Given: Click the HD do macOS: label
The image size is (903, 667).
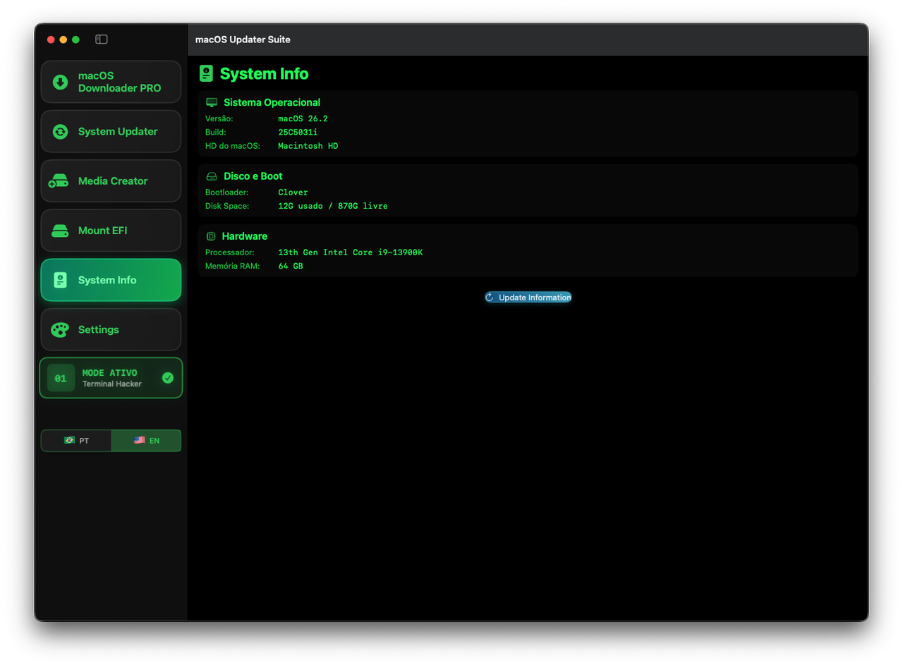Looking at the screenshot, I should [233, 146].
